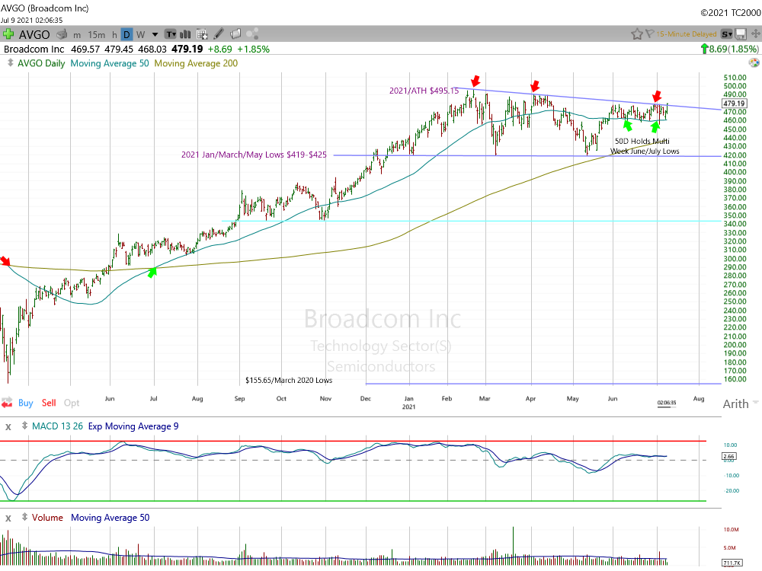Click the printer icon beside AVGO

62,34
